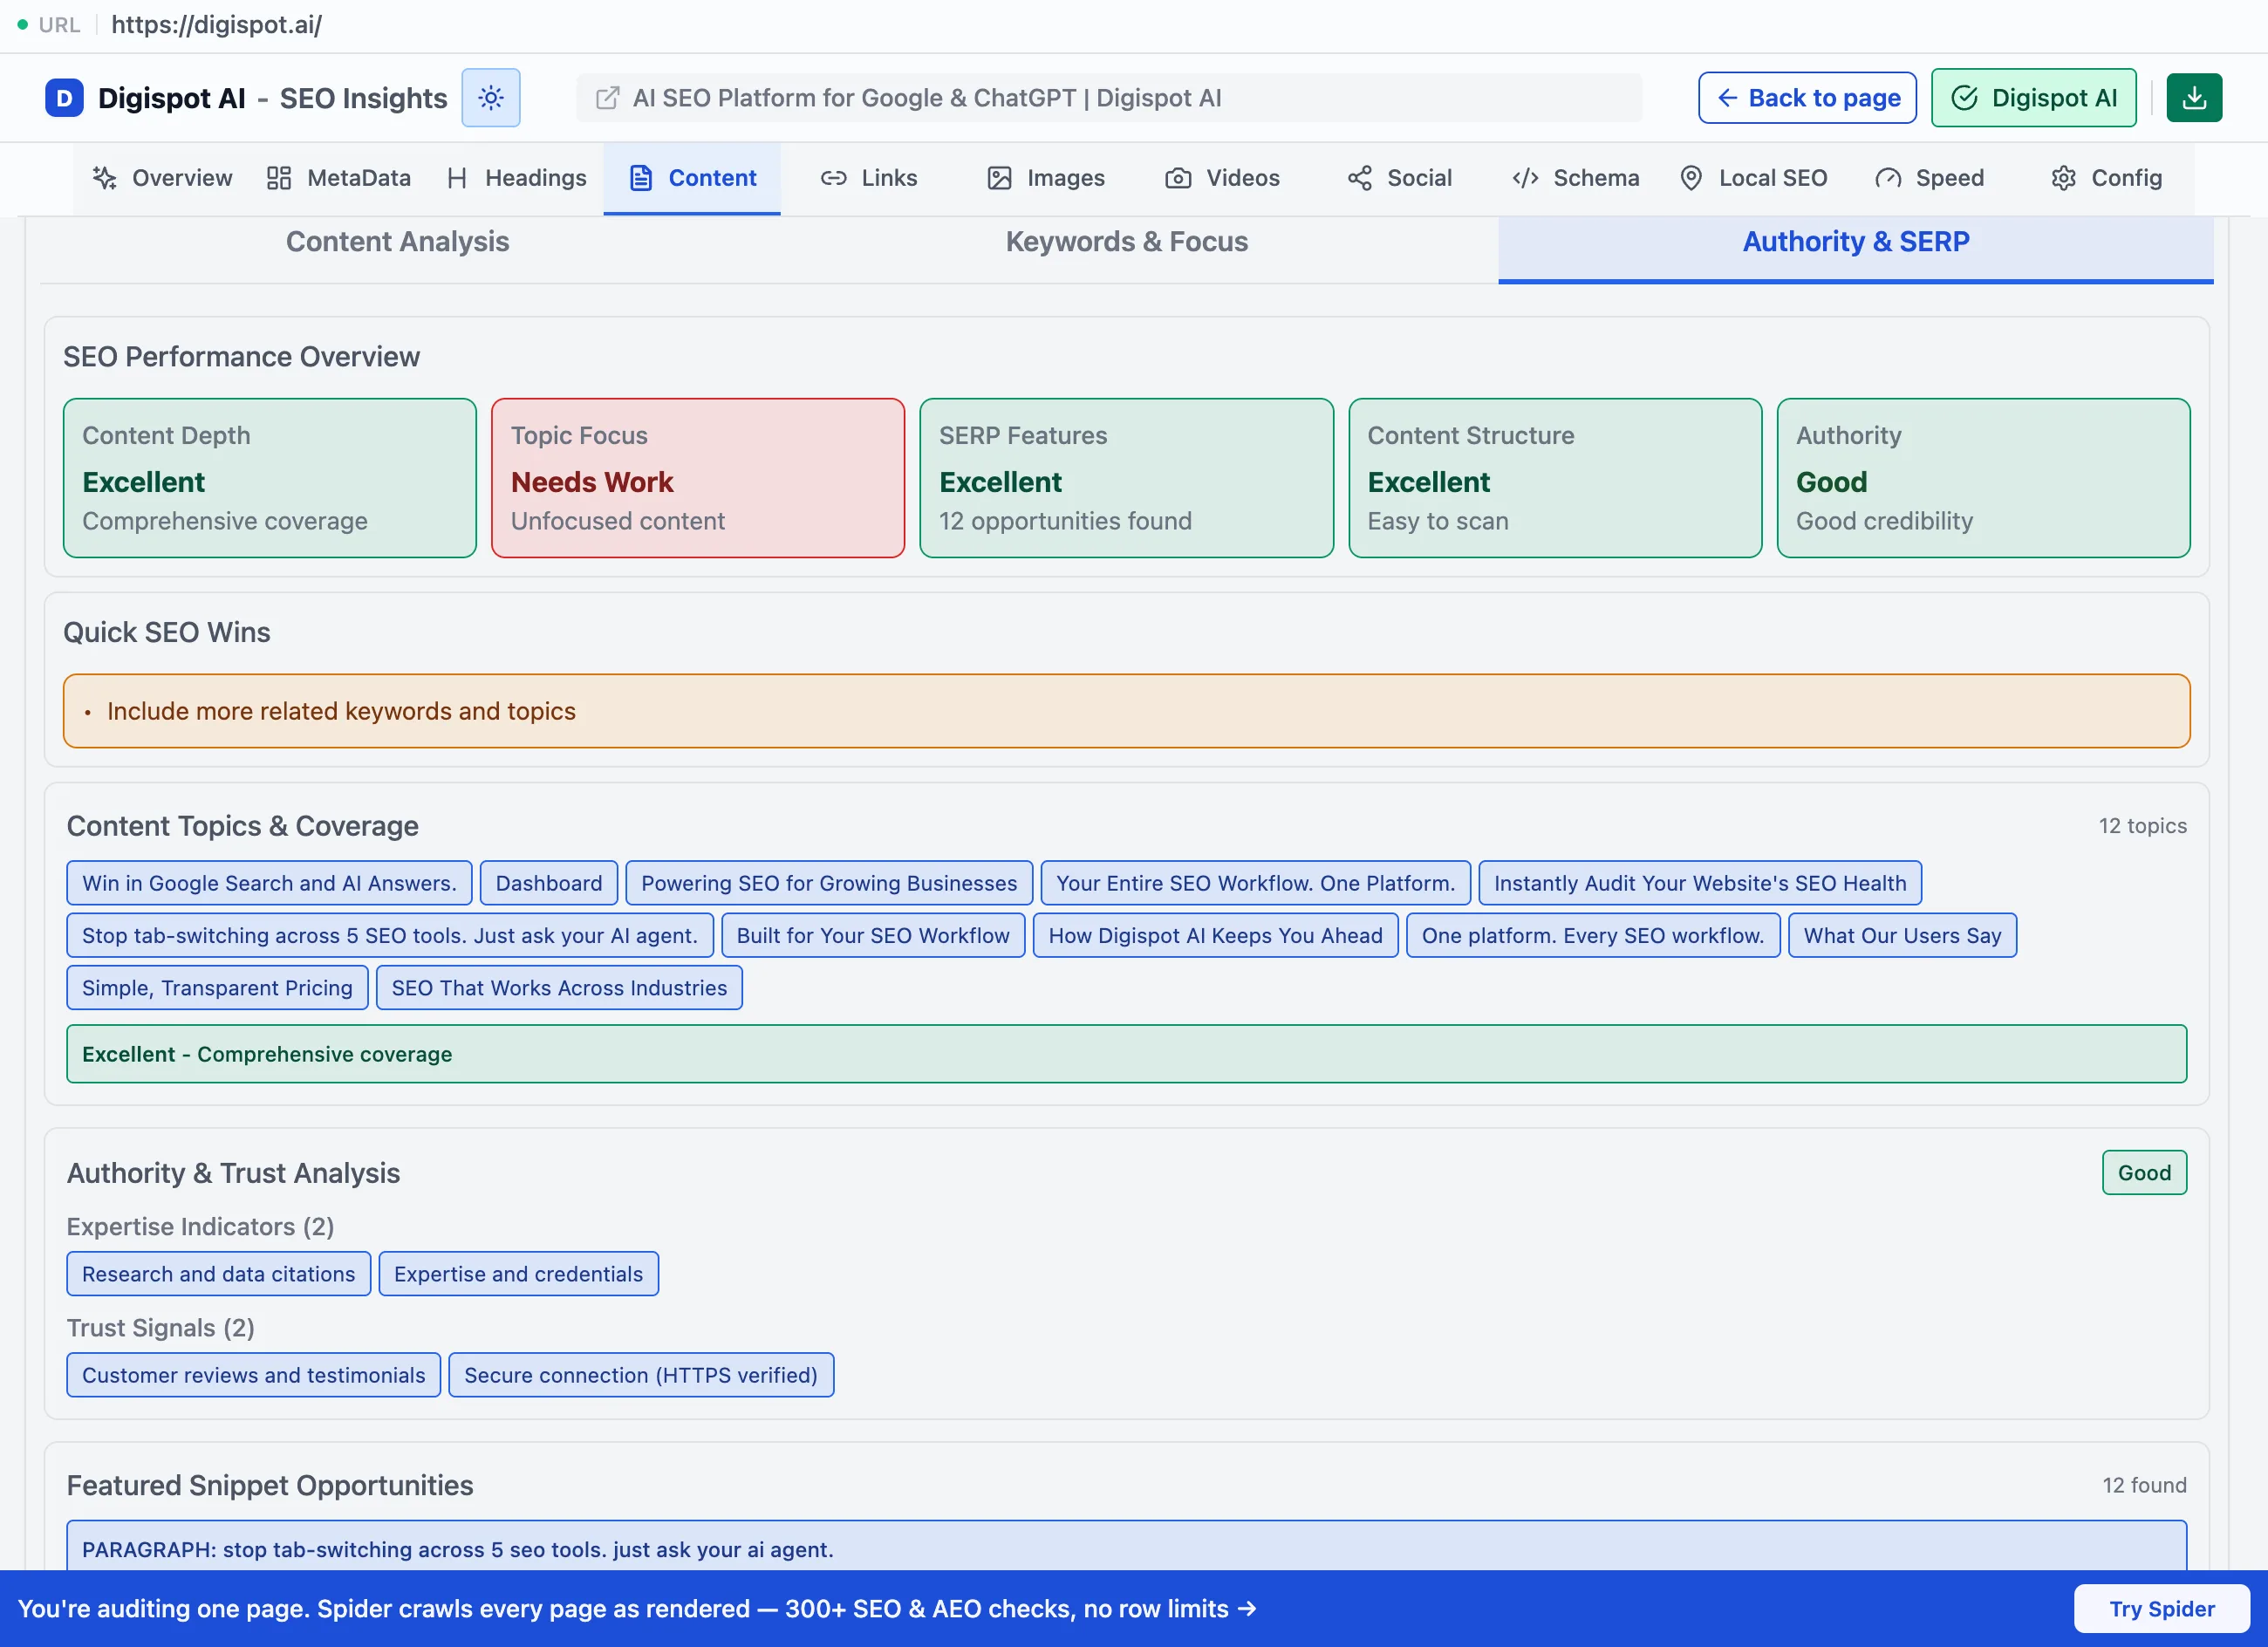
Task: Click 'SEO That Works Across Industries' tag
Action: 559,987
